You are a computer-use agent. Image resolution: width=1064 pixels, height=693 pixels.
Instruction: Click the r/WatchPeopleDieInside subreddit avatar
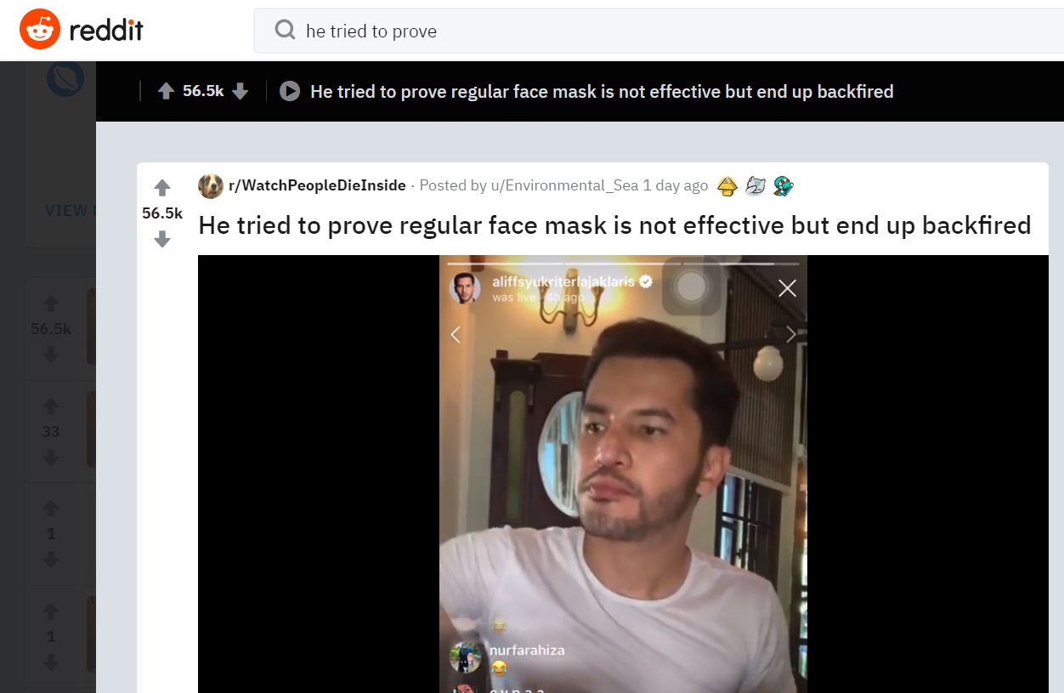[x=211, y=185]
